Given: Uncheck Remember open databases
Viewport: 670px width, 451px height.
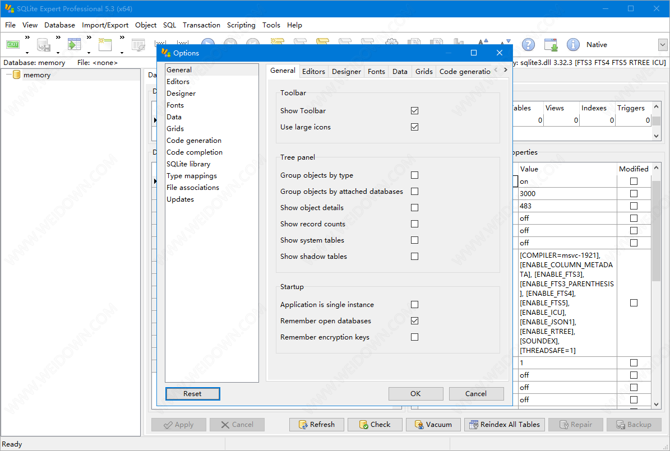Looking at the screenshot, I should (414, 320).
